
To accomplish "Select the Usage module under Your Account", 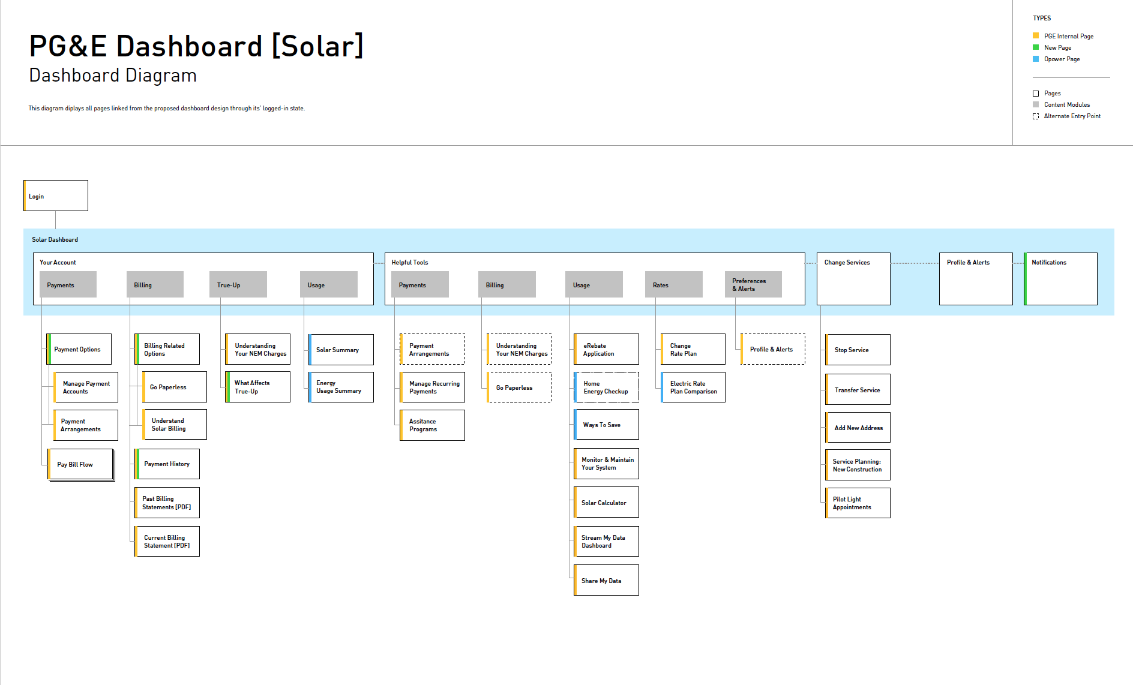I will click(329, 284).
